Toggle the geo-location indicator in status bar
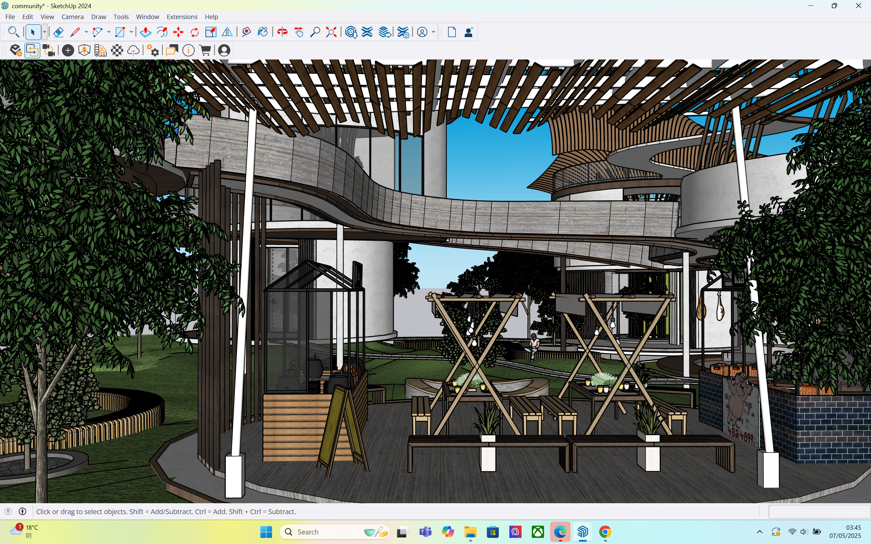The height and width of the screenshot is (544, 871). pyautogui.click(x=8, y=511)
